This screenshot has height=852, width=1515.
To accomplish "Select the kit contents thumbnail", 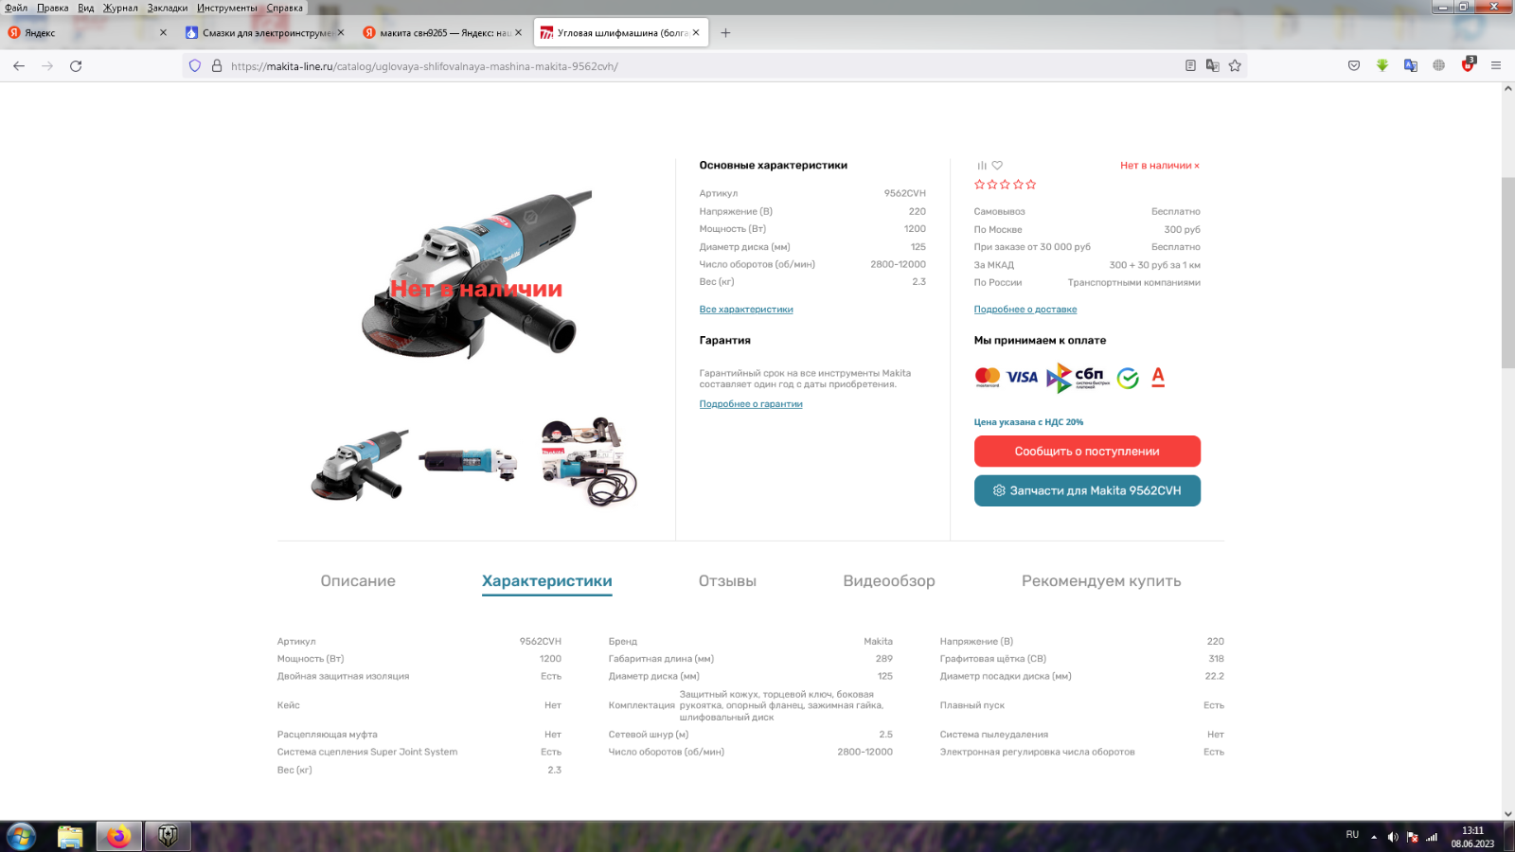I will [589, 461].
